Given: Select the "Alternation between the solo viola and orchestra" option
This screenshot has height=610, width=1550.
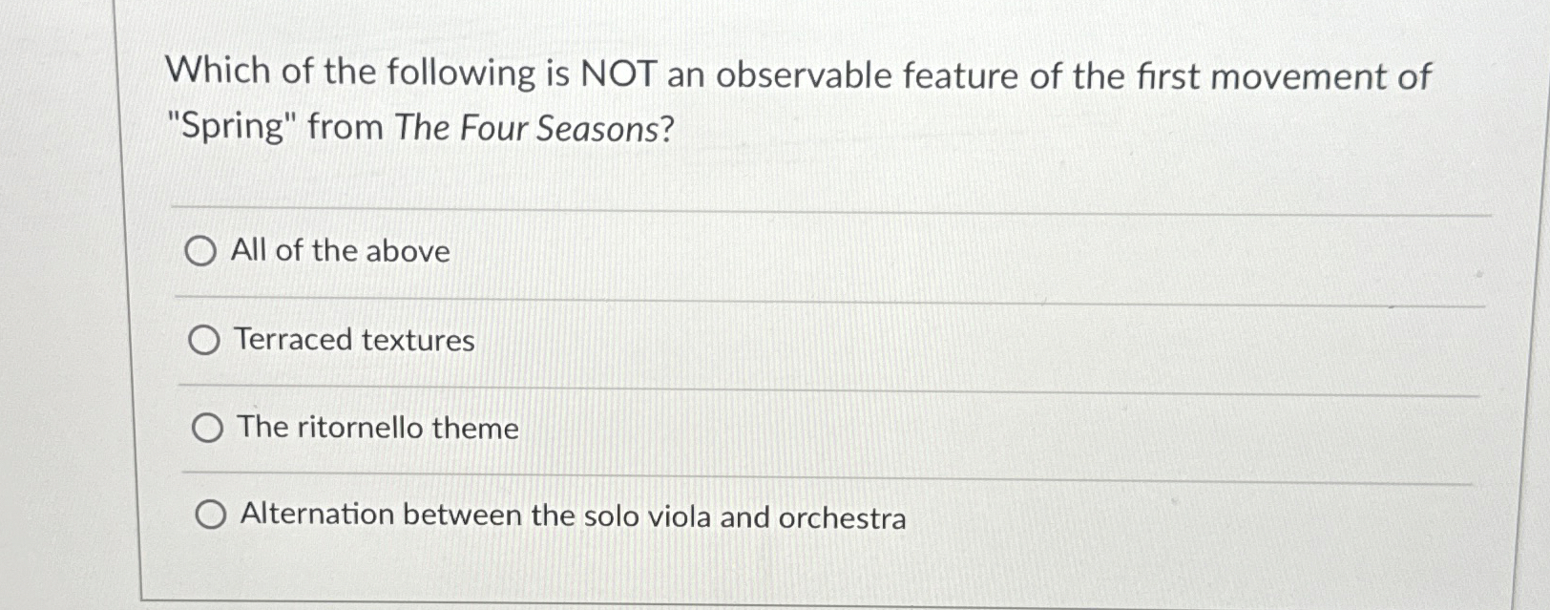Looking at the screenshot, I should 210,516.
